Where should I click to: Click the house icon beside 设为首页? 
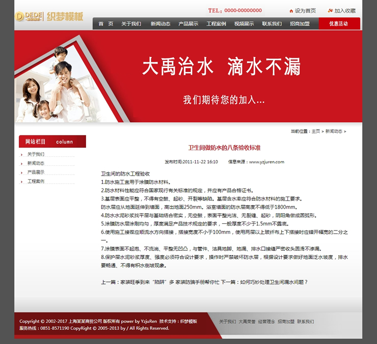(x=291, y=11)
